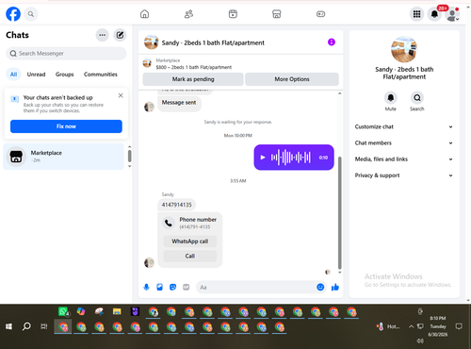This screenshot has height=349, width=471.
Task: Open conversation header Sandy - 2beds title
Action: point(213,42)
